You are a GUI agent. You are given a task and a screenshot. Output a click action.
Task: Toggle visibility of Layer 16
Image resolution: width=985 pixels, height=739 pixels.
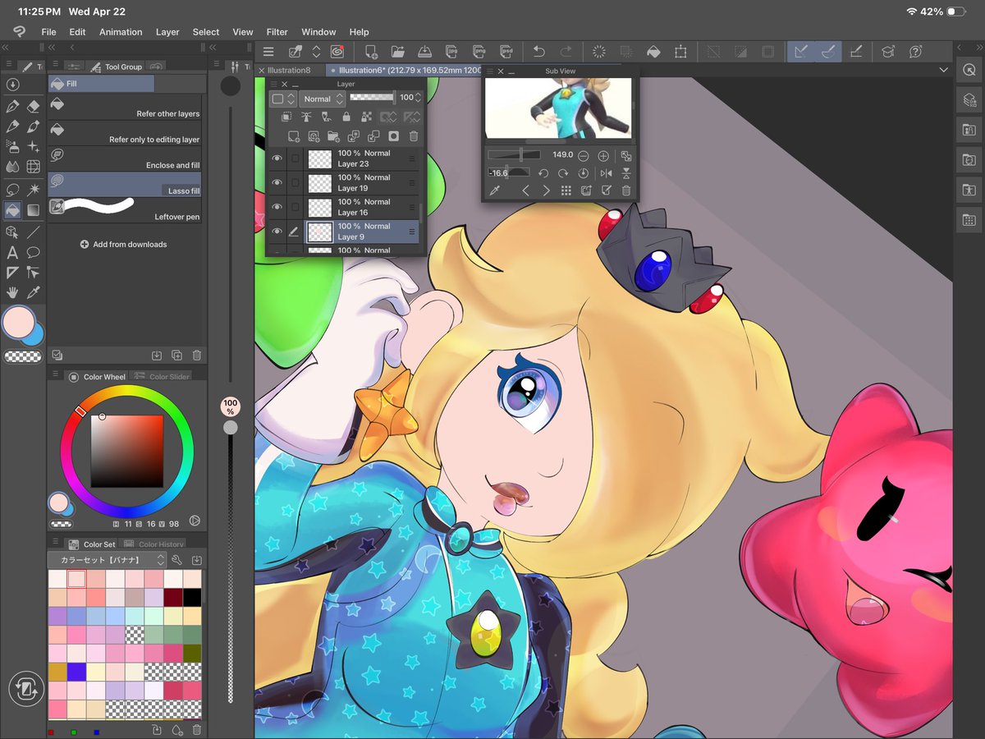tap(276, 207)
